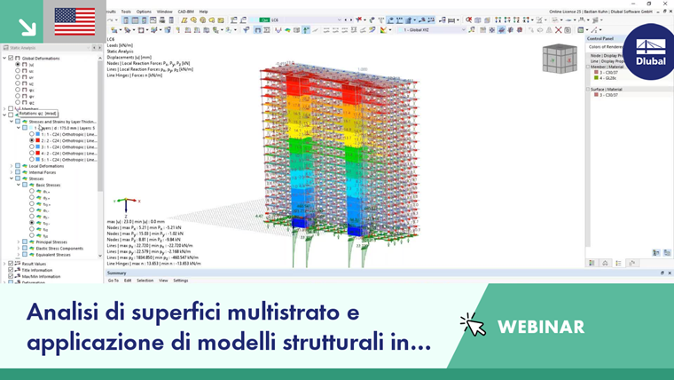This screenshot has width=674, height=380.
Task: Click red swatch of layer 2: 2 - C24
Action: tap(38, 141)
